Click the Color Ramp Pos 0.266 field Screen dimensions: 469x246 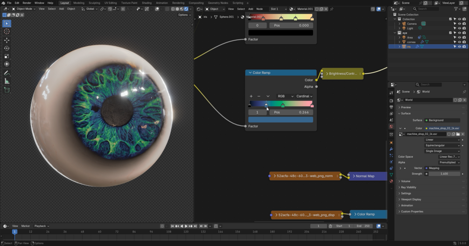(291, 112)
